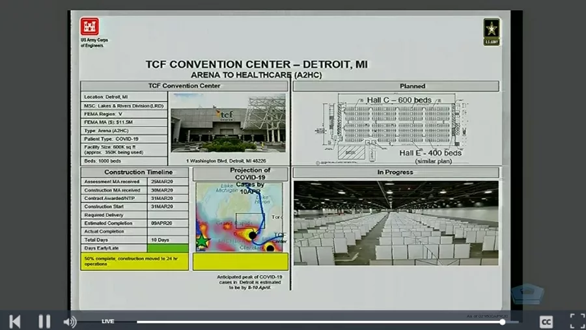Click the 'TCF Convention Center' section header

(x=184, y=86)
